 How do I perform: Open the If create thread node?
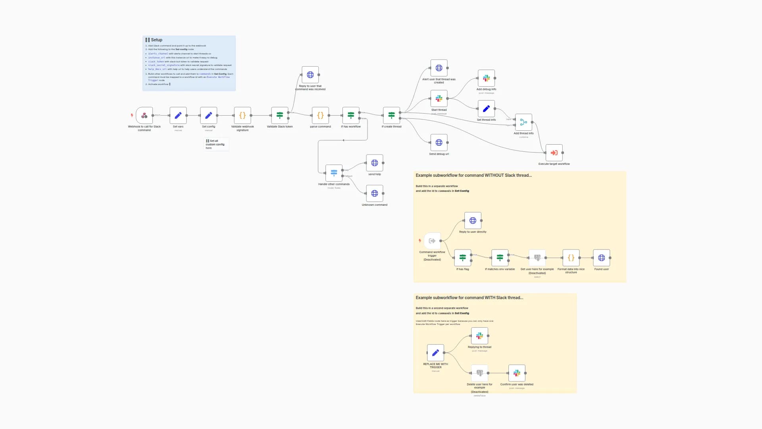point(392,116)
